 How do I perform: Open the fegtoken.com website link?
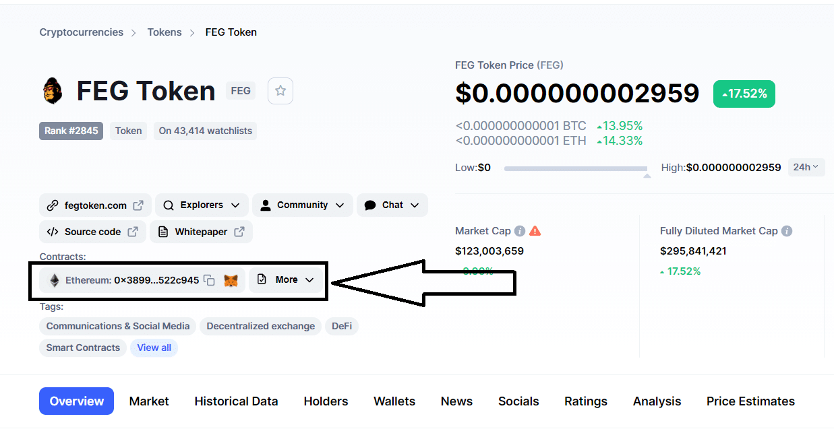95,205
